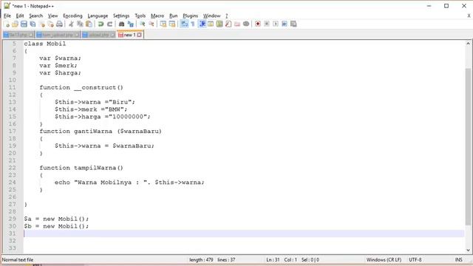The image size is (473, 266).
Task: Close the 'new 1' tab using its X
Action: point(139,35)
